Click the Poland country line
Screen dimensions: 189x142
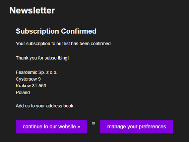(x=23, y=93)
